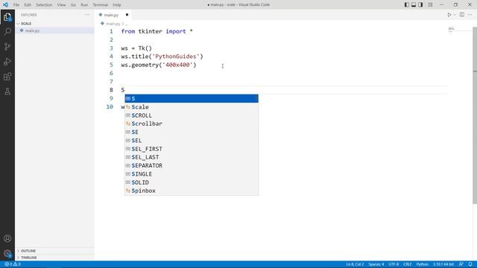Open errors and warnings problems indicator
Screen dimensions: 477x268
point(13,264)
